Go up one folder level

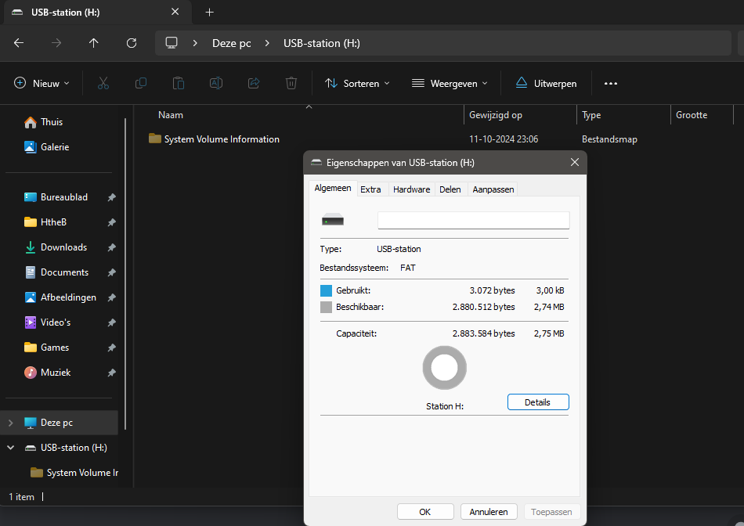coord(93,43)
